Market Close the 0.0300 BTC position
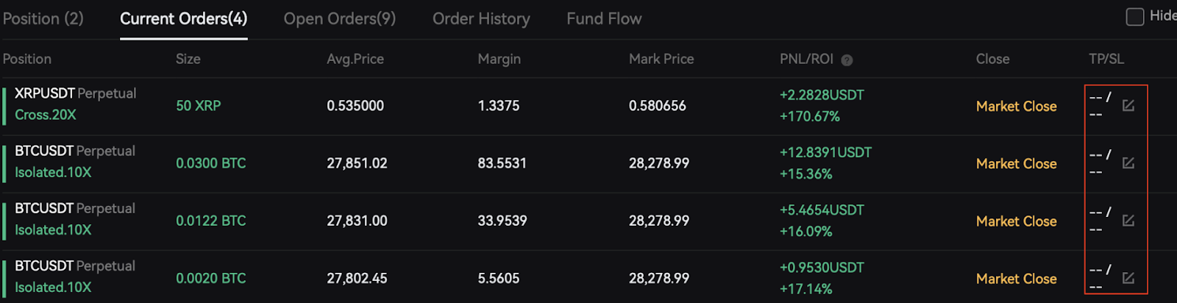Screen dimensions: 1177x303 click(x=1016, y=164)
